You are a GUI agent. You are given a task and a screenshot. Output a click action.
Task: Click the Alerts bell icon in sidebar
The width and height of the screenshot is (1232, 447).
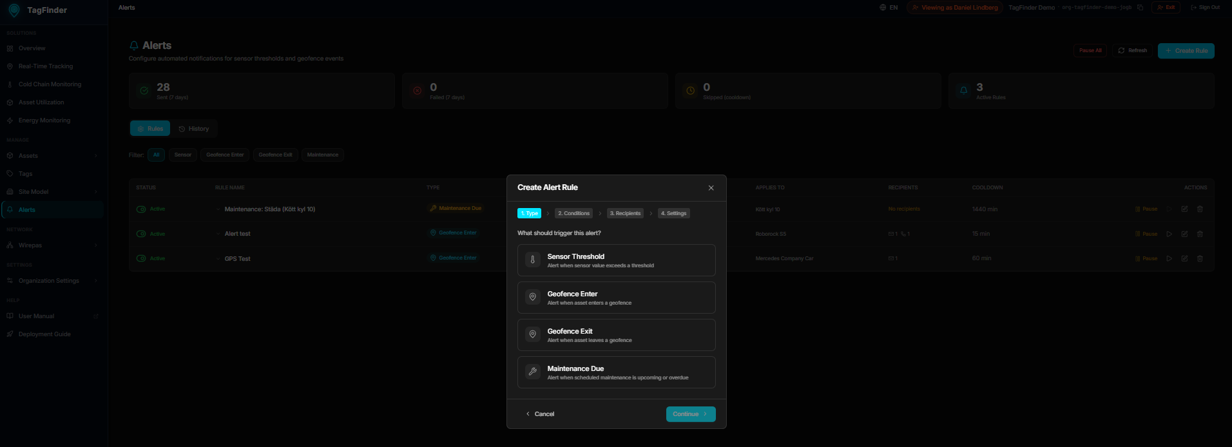point(10,210)
